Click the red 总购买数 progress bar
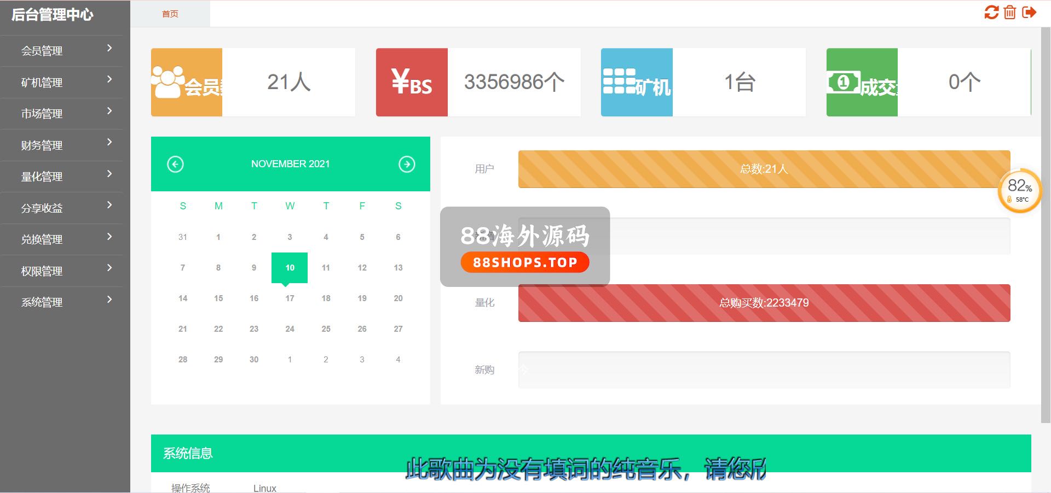The image size is (1051, 493). [x=764, y=303]
